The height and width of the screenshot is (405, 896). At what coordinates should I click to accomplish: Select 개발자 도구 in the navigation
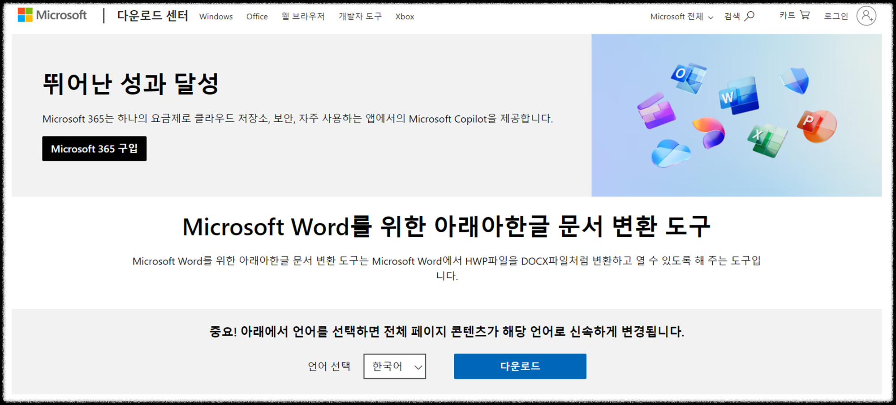pos(360,17)
